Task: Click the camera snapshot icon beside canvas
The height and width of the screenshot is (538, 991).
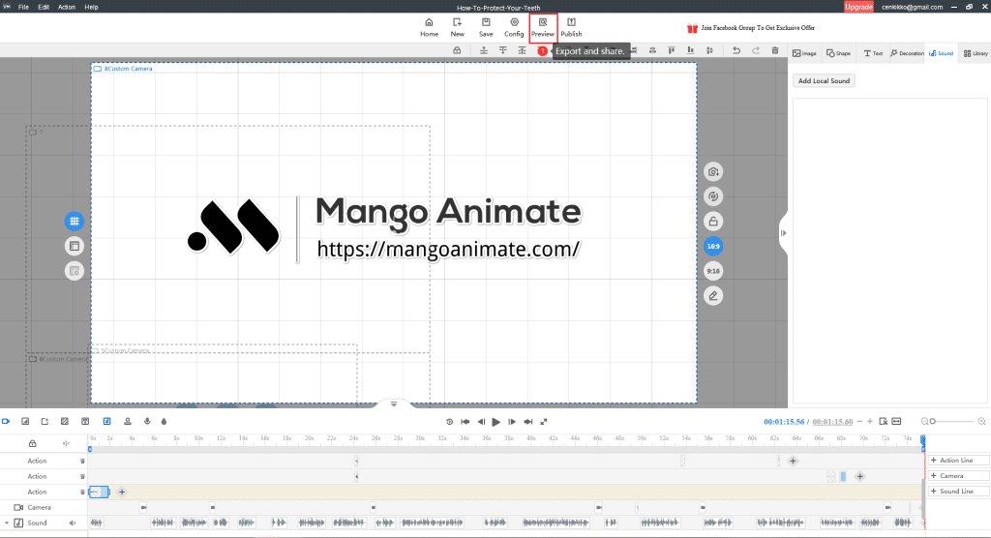Action: tap(713, 172)
